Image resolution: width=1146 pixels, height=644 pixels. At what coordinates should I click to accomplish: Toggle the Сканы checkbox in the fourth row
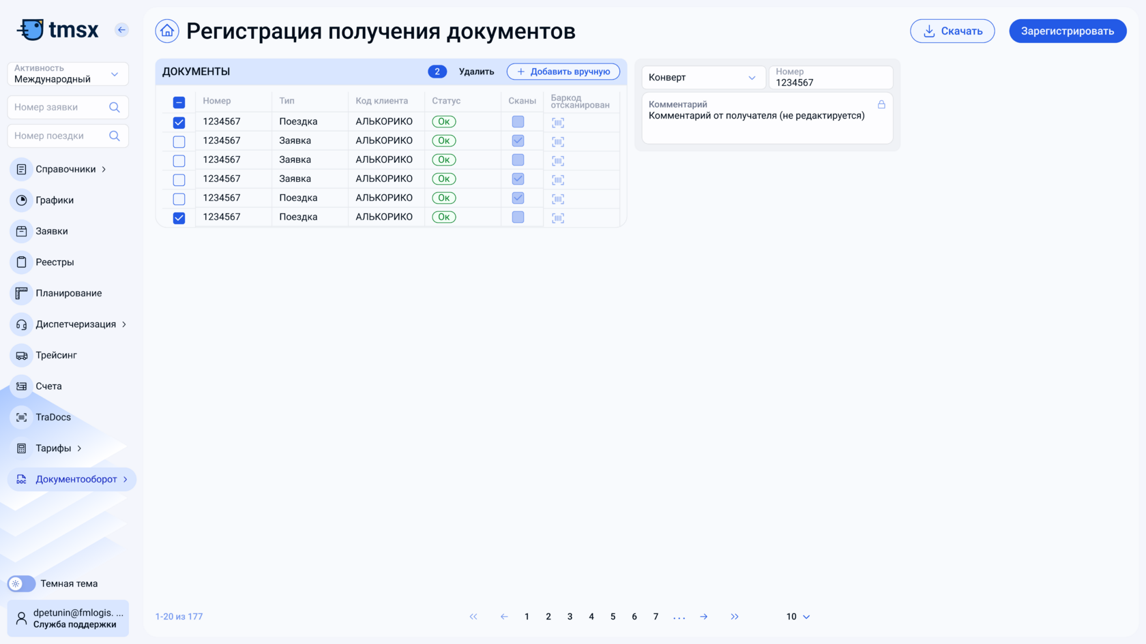518,179
